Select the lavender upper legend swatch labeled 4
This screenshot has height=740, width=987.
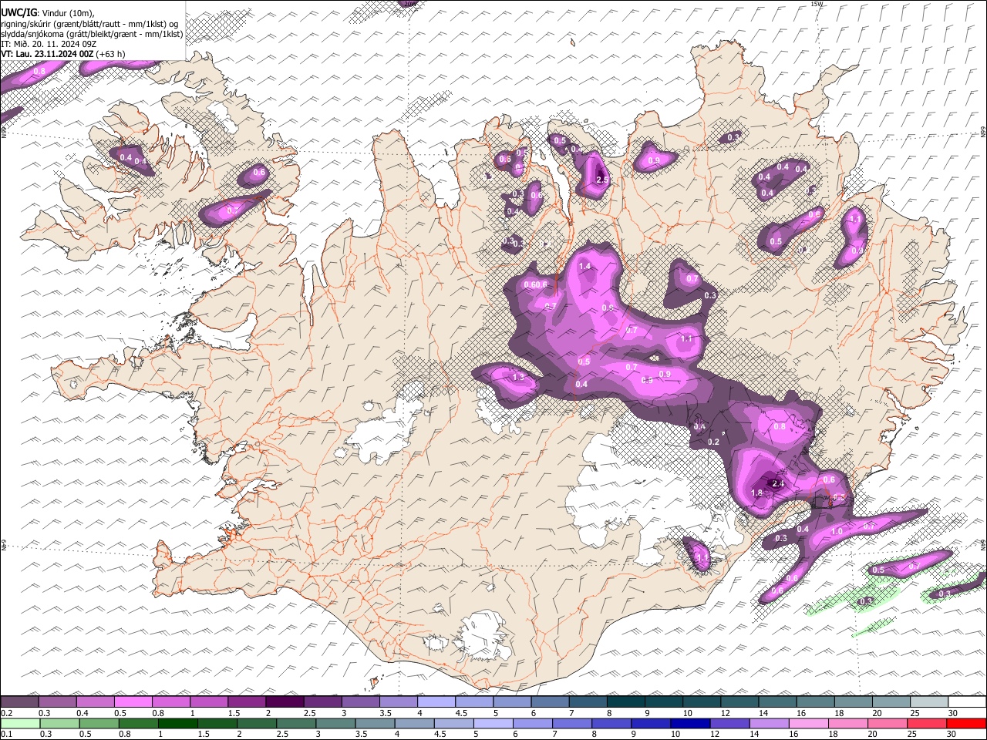(x=436, y=701)
